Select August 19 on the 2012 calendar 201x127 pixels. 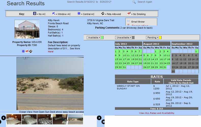click(145, 63)
